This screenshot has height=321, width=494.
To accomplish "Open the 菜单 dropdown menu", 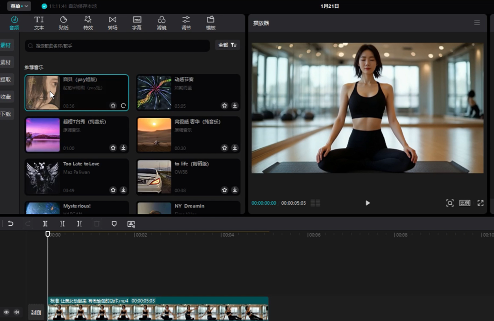I will point(19,6).
